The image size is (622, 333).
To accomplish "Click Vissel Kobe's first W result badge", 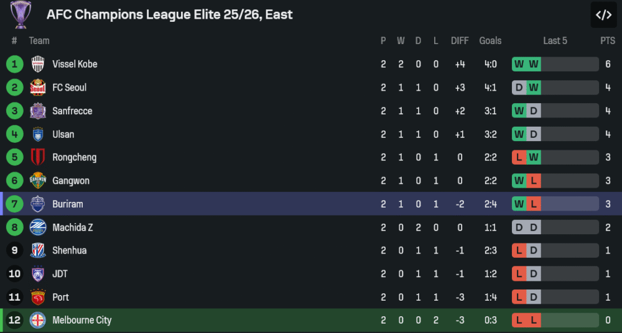I will [519, 64].
